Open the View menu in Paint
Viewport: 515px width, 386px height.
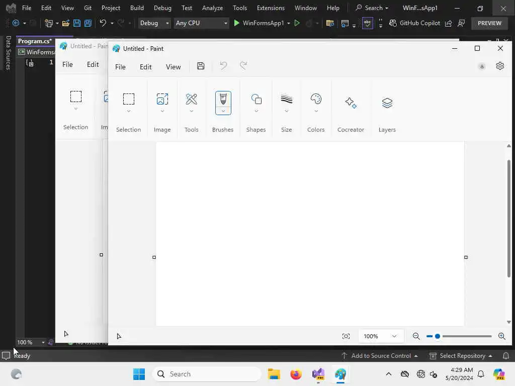pos(173,67)
